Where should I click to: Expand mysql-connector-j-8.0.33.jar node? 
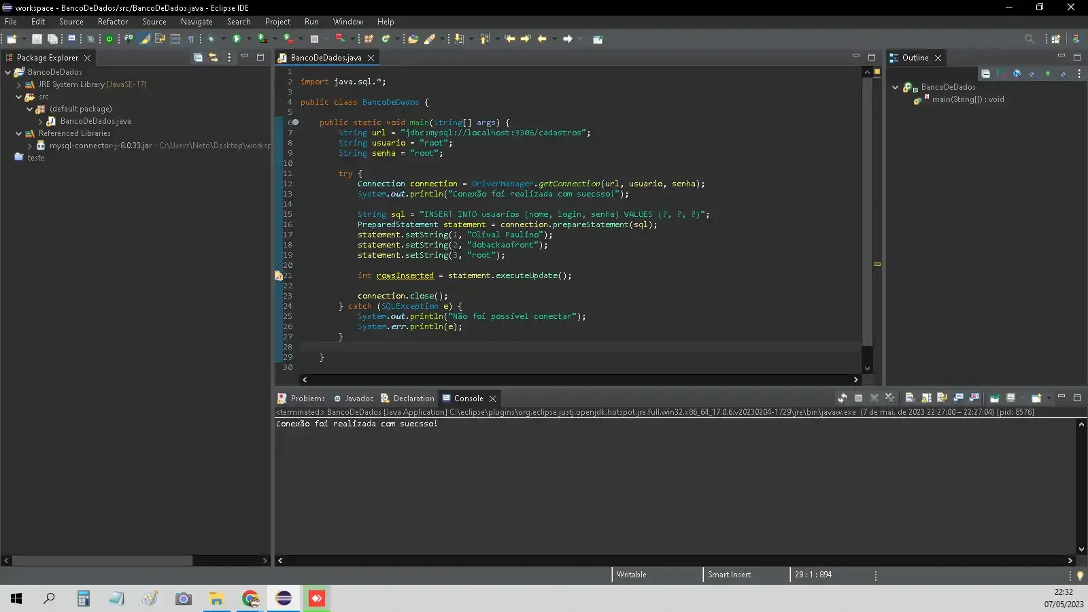pos(30,146)
